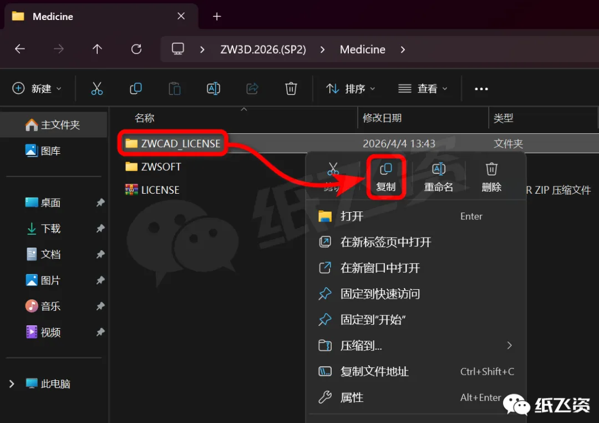The width and height of the screenshot is (599, 423).
Task: Open 桌面 in the sidebar
Action: coord(43,202)
